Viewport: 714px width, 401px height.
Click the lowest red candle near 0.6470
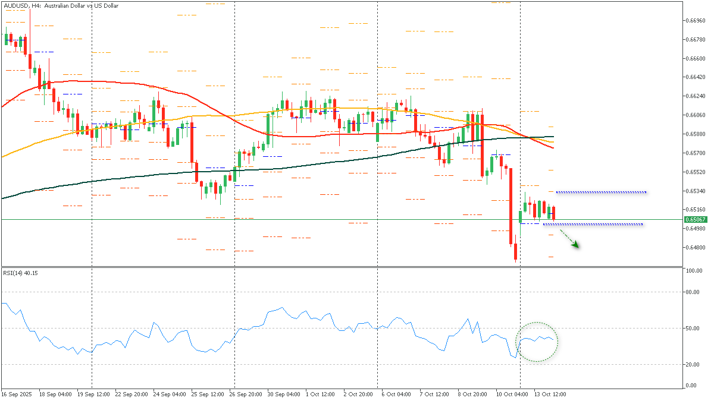[x=515, y=252]
